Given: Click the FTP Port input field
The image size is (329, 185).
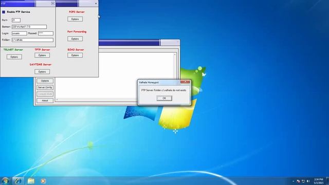Looking at the screenshot, I should 16,20.
